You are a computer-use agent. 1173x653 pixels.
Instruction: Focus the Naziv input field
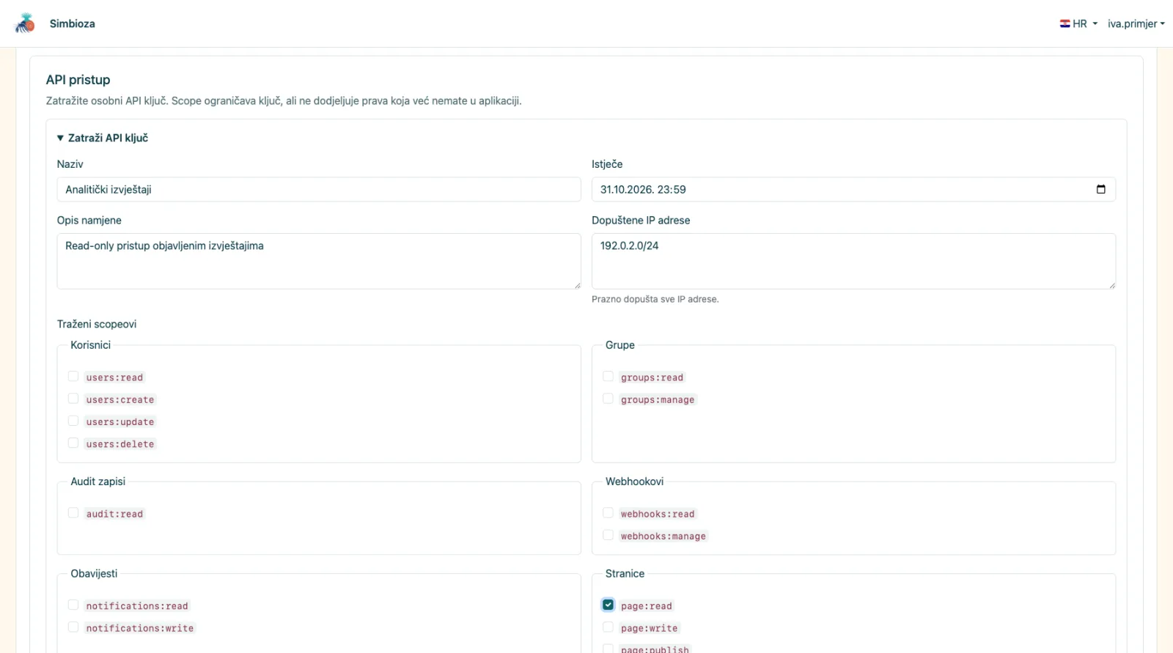(x=319, y=190)
